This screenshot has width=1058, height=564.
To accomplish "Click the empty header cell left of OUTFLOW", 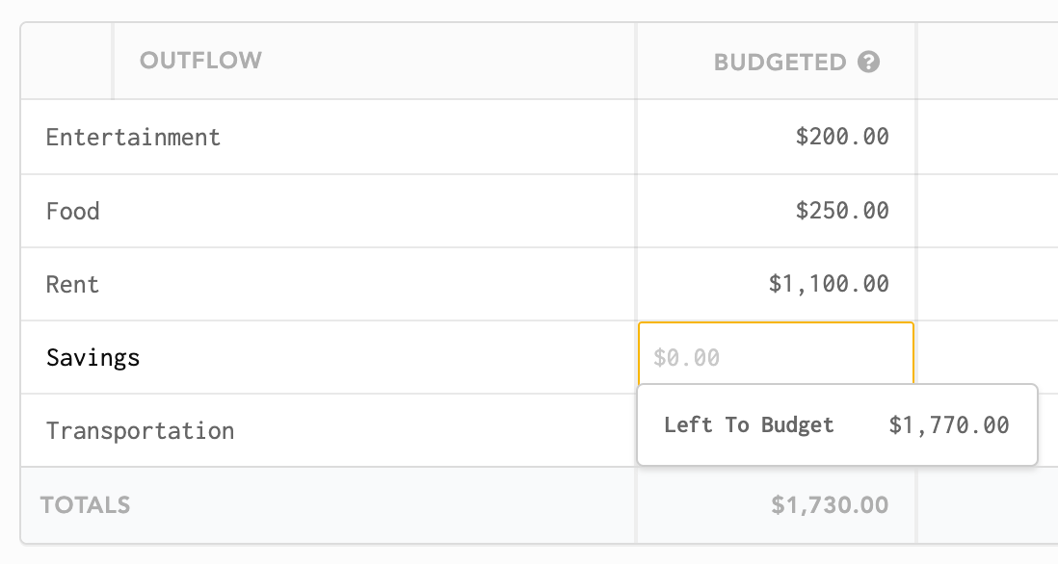I will coord(66,62).
